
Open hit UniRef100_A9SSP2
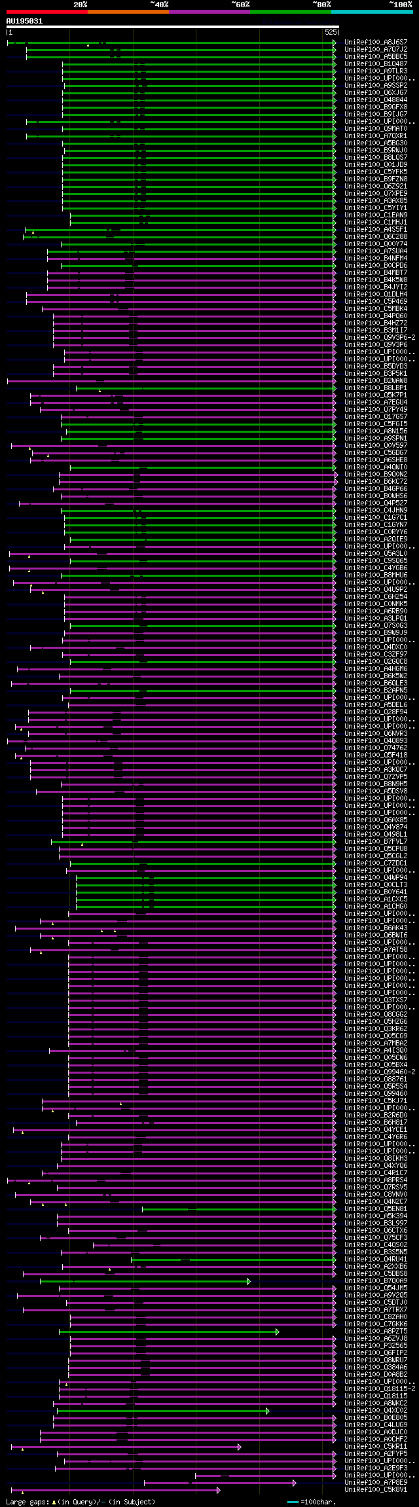[376, 86]
